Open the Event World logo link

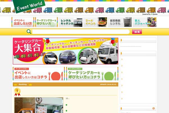29,6
